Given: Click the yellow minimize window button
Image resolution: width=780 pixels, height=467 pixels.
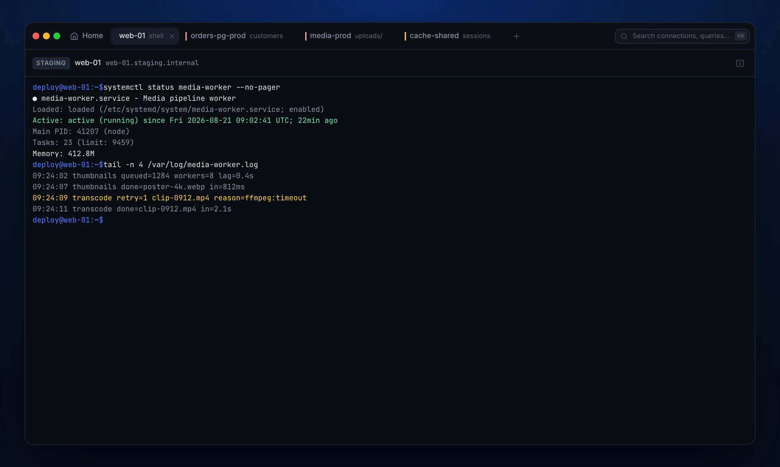Looking at the screenshot, I should [46, 36].
